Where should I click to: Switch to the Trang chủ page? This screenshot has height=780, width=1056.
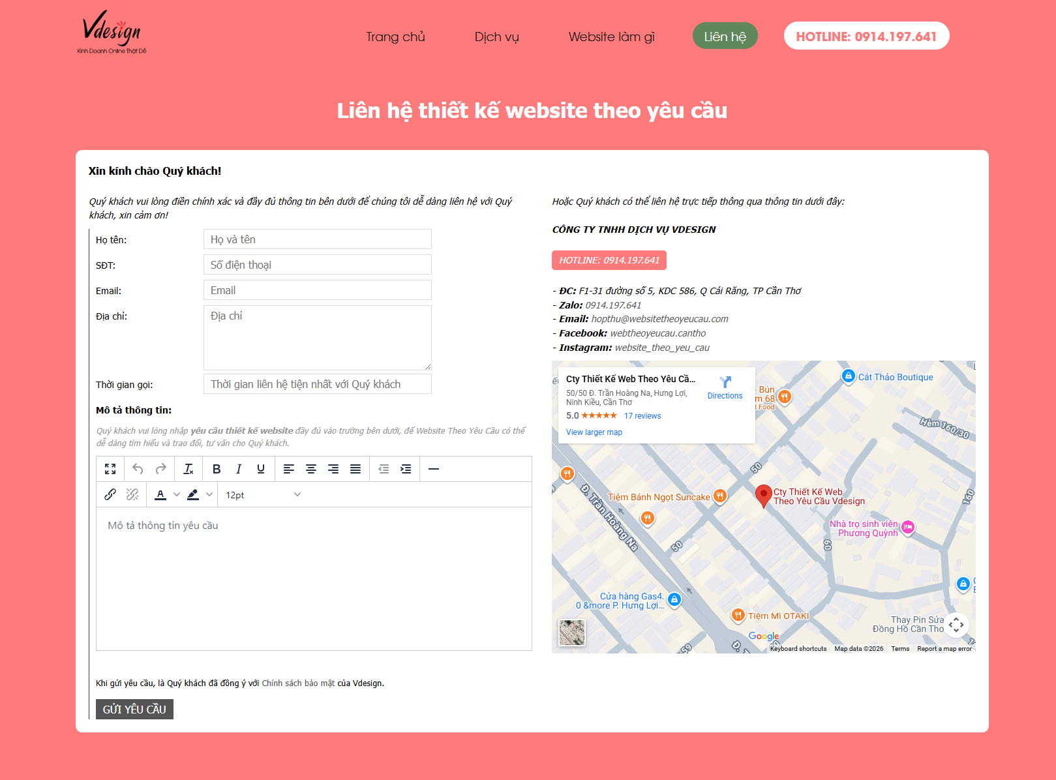396,37
